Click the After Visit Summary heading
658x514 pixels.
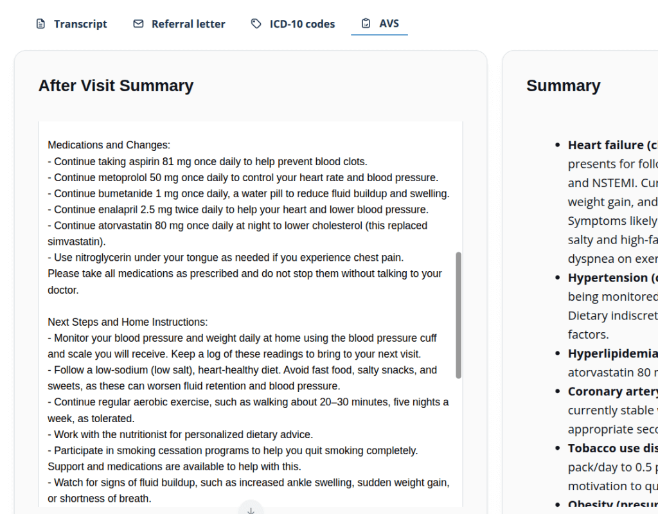116,86
